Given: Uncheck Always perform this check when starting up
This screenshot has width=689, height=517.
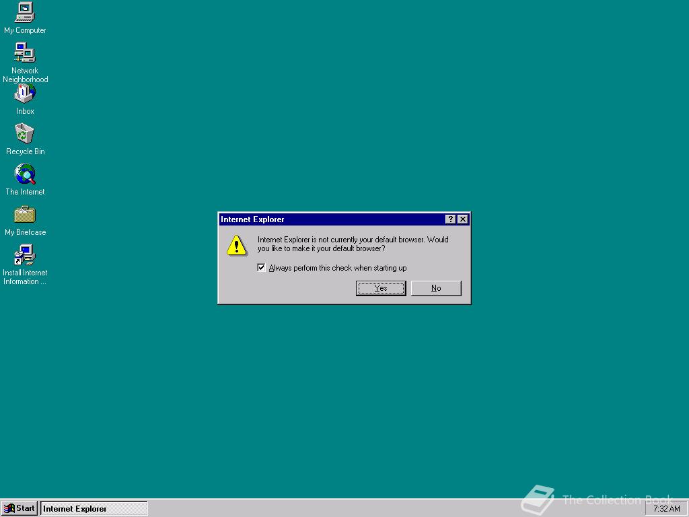Looking at the screenshot, I should pos(261,268).
